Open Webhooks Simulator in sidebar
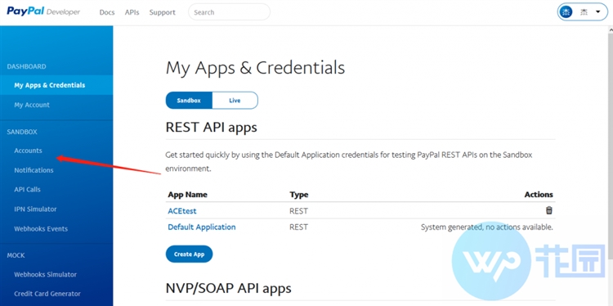The image size is (613, 306). [45, 274]
